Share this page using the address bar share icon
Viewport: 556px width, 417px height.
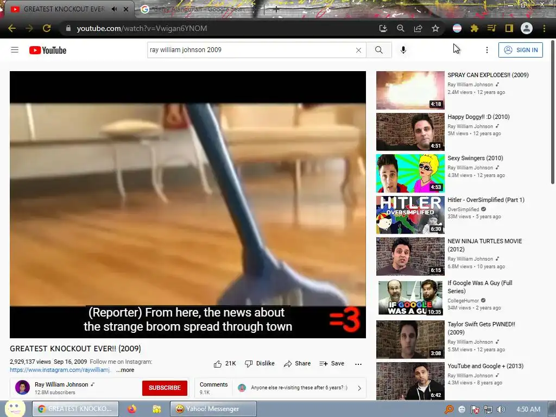pos(418,28)
